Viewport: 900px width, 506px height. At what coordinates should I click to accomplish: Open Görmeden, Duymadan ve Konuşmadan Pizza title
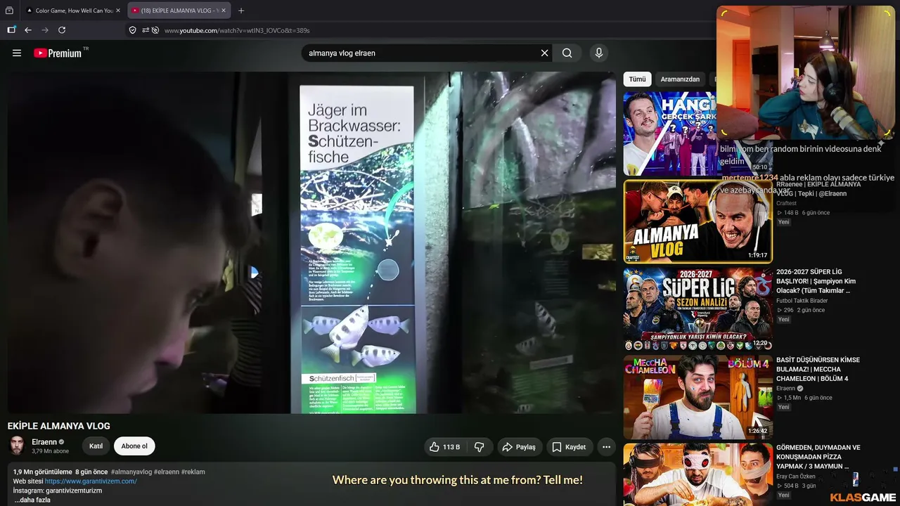coord(818,457)
